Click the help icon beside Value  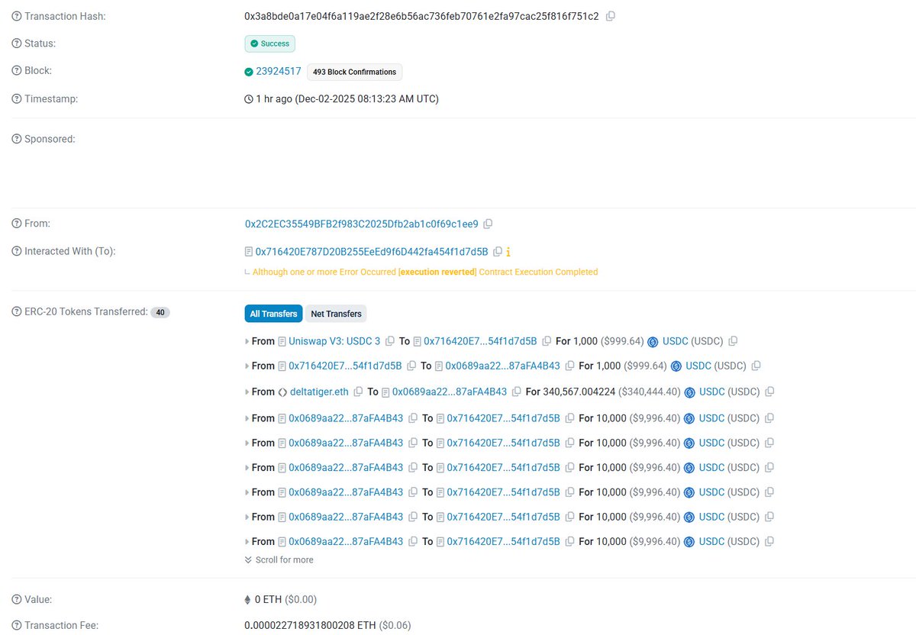click(x=17, y=599)
